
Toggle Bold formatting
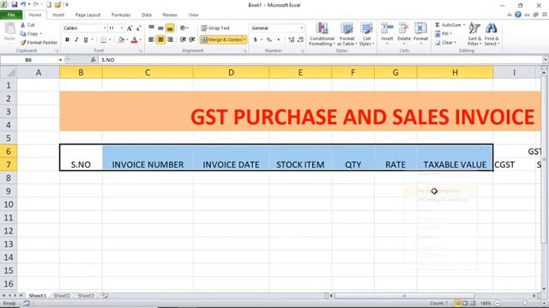[67, 40]
